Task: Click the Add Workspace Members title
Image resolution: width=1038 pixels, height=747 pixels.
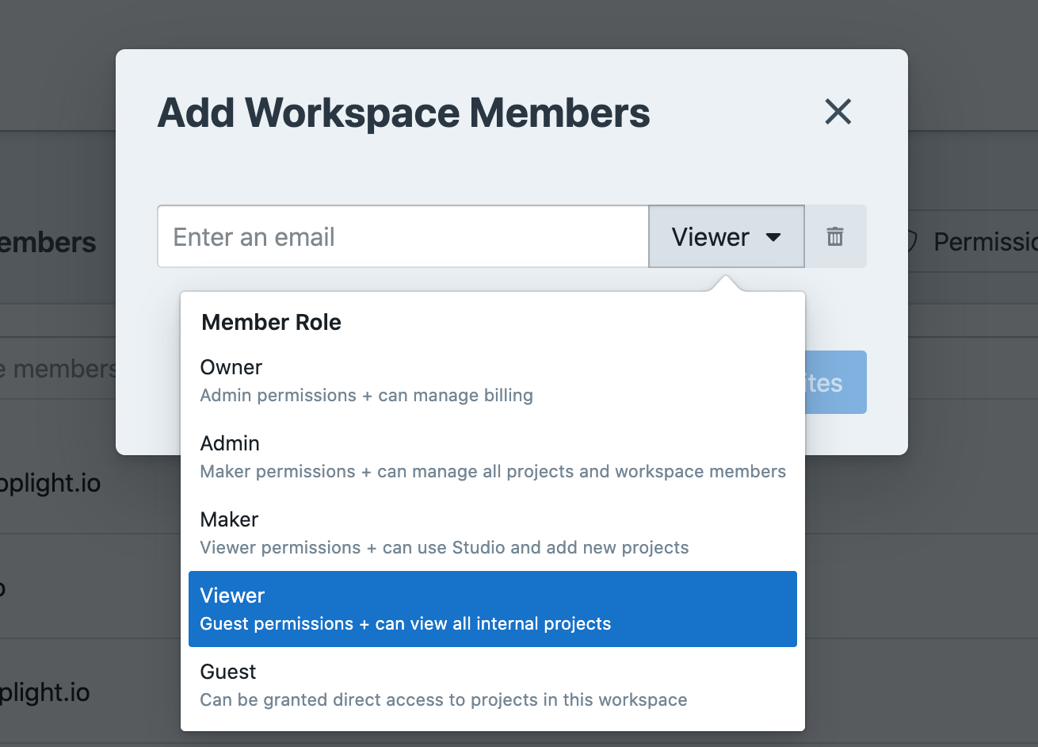Action: pos(403,112)
